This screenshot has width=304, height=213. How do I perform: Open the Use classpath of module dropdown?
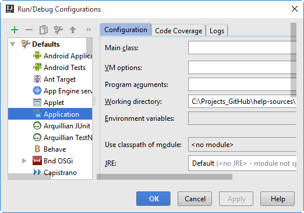point(242,145)
